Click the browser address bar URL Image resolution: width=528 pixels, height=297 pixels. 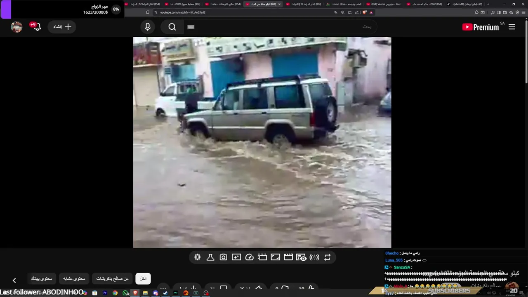click(183, 12)
